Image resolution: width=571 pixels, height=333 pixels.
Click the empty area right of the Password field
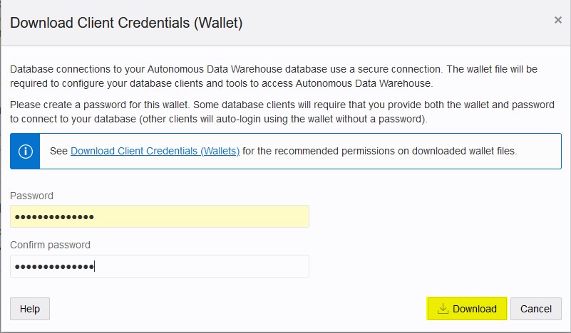click(x=435, y=216)
